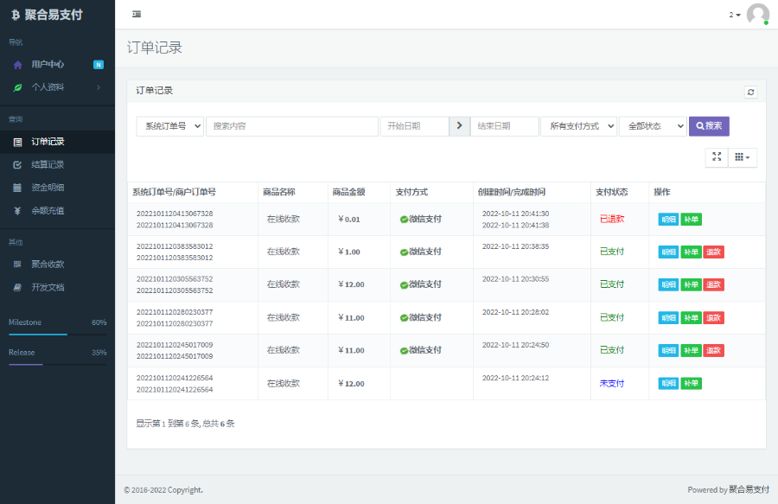Viewport: 778px width, 504px height.
Task: Open 结算记录 sidebar item
Action: pyautogui.click(x=58, y=165)
